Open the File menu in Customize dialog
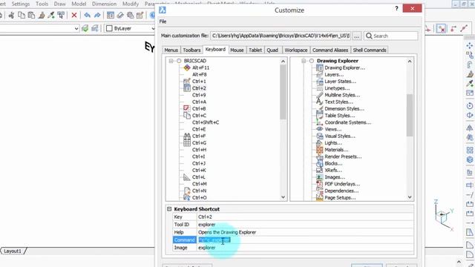475x267 pixels. tap(163, 22)
